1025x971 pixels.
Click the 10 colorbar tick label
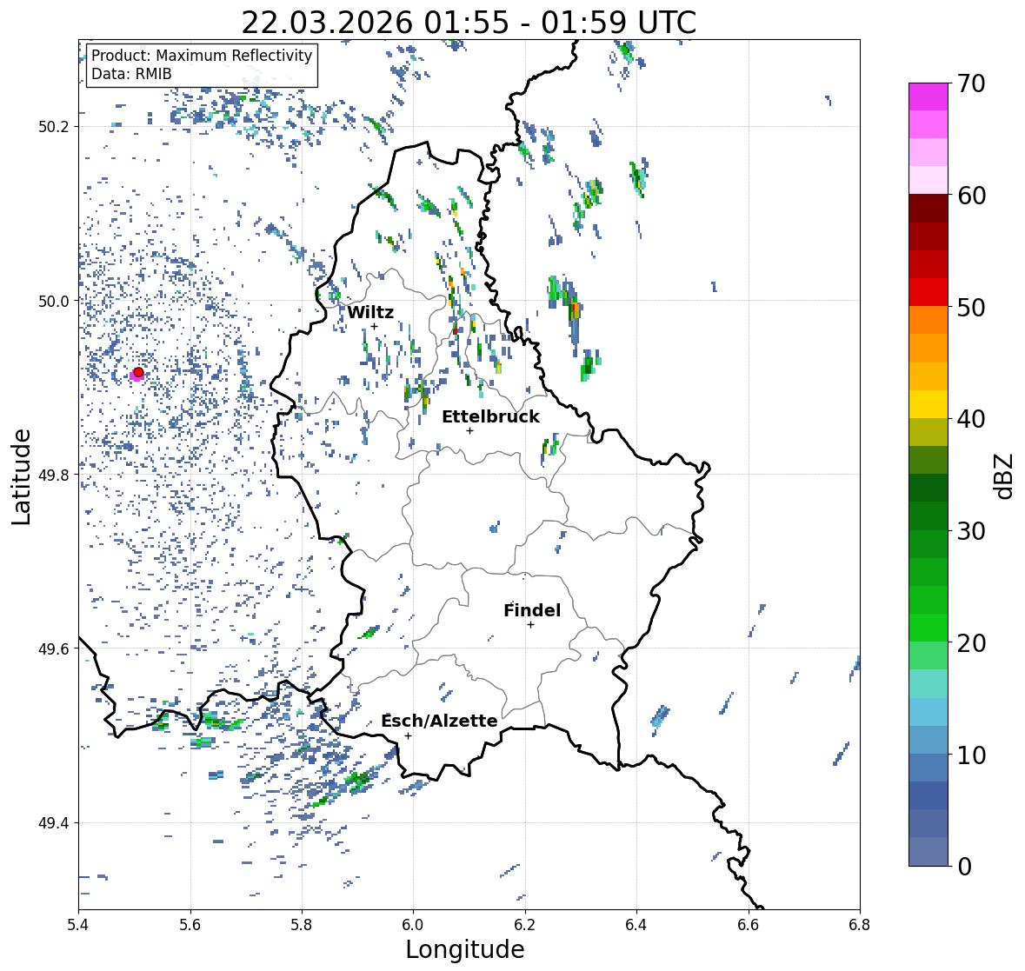pos(971,755)
